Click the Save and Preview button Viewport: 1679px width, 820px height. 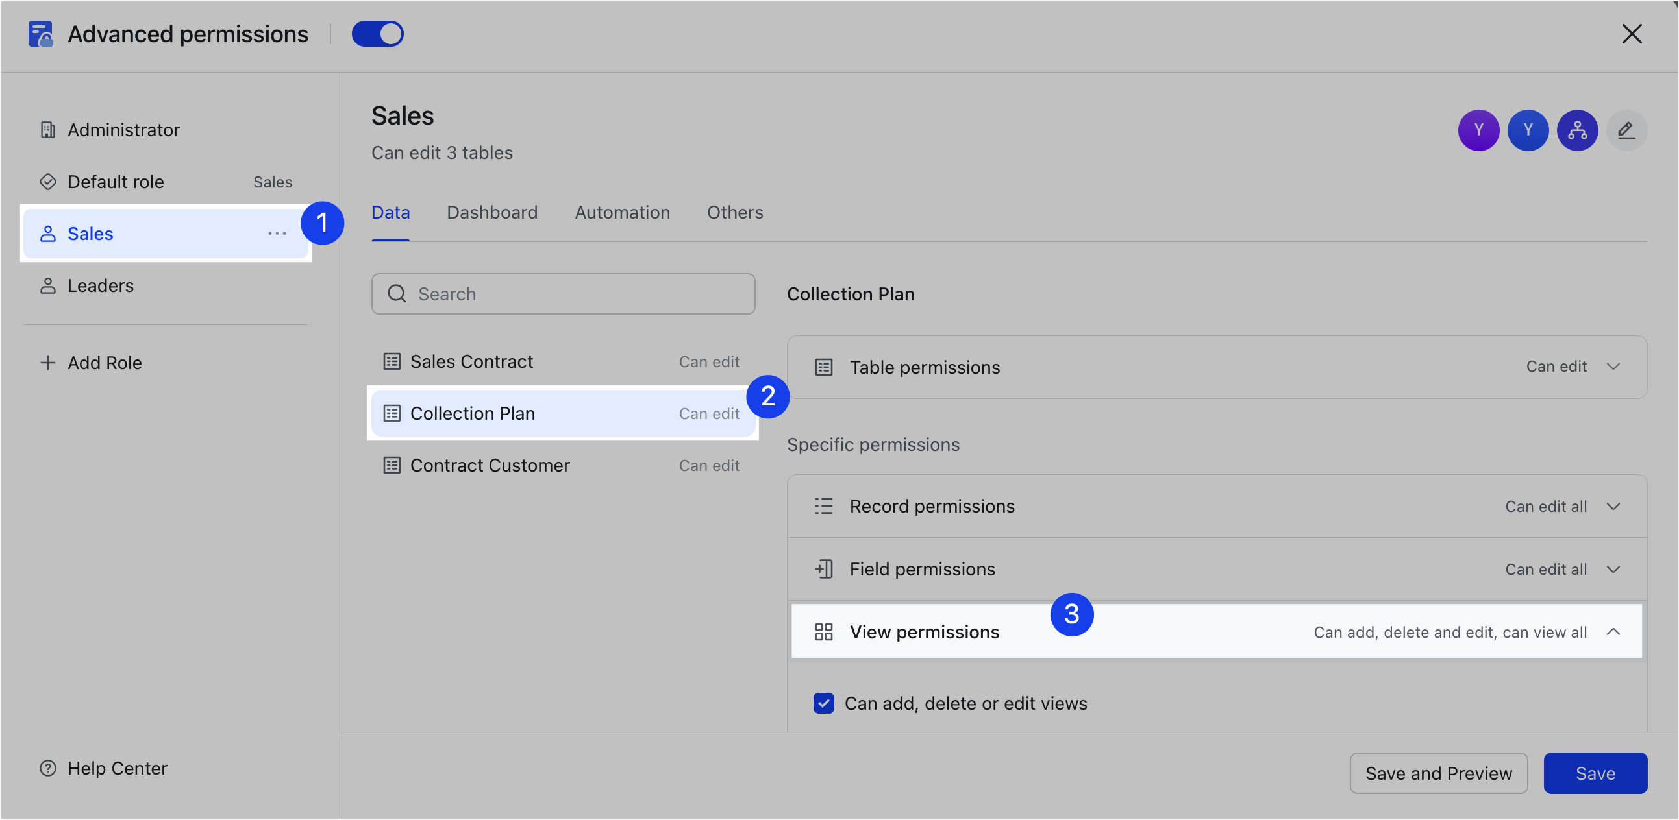pos(1439,773)
